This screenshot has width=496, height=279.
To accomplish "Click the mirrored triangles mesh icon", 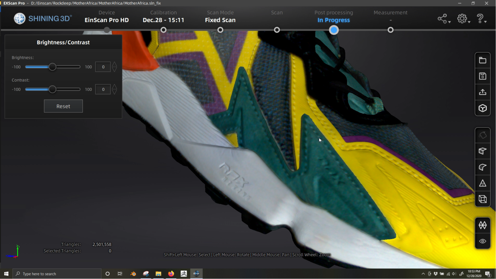I will coord(483,225).
